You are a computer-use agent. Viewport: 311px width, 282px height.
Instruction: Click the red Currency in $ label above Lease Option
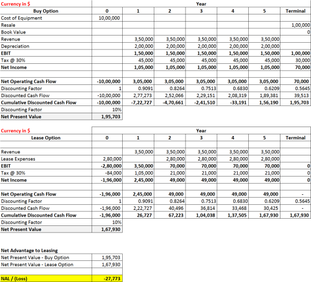pyautogui.click(x=16, y=130)
